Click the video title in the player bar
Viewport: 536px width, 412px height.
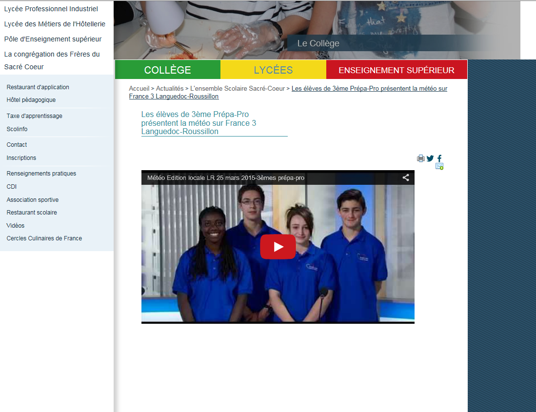click(x=226, y=177)
